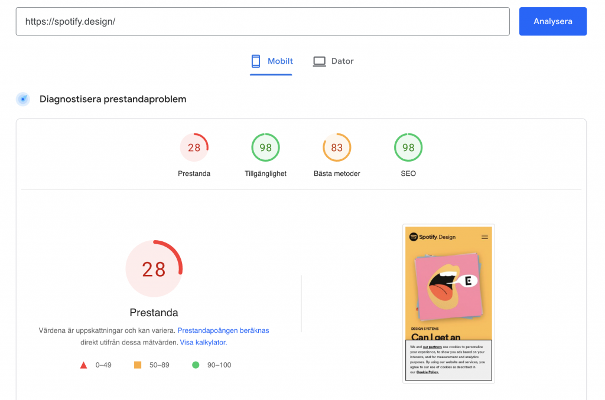605x400 pixels.
Task: Click the large Prestanda circle showing 28
Action: coord(154,269)
